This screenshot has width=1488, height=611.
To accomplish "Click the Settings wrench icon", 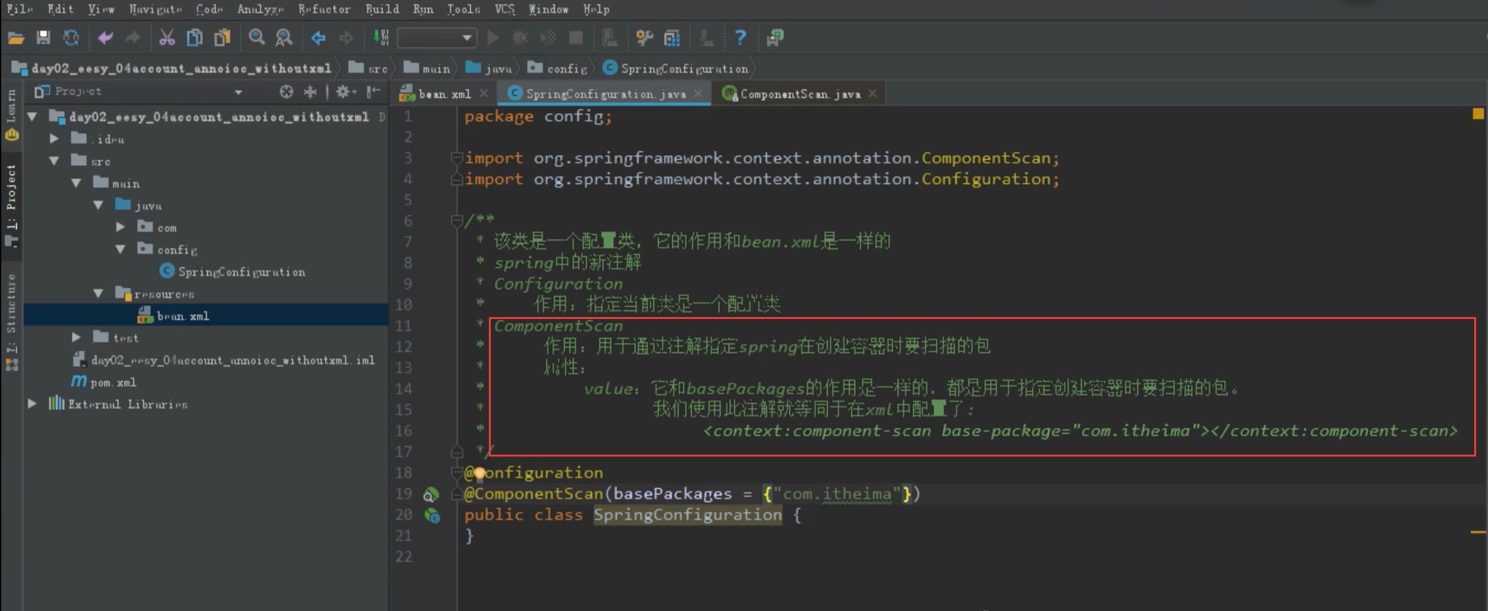I will pyautogui.click(x=644, y=38).
